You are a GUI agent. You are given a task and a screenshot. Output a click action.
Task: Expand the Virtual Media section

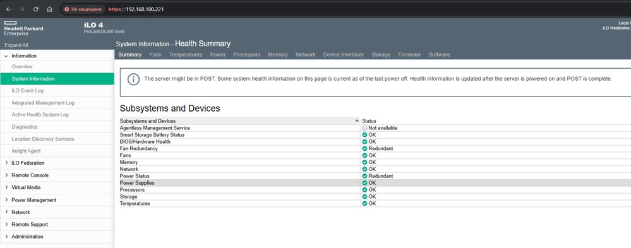coord(6,187)
